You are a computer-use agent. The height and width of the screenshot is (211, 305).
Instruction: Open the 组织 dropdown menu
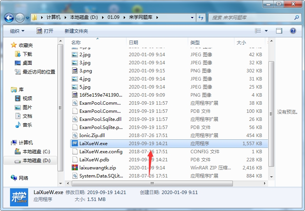[17, 31]
